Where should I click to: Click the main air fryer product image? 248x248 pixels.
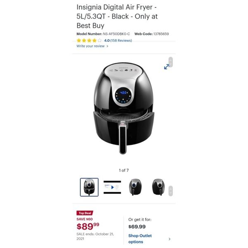[124, 108]
